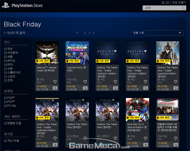The width and height of the screenshot is (190, 151).
Task: Open the Capsule Force game thumbnail
Action: tap(77, 52)
